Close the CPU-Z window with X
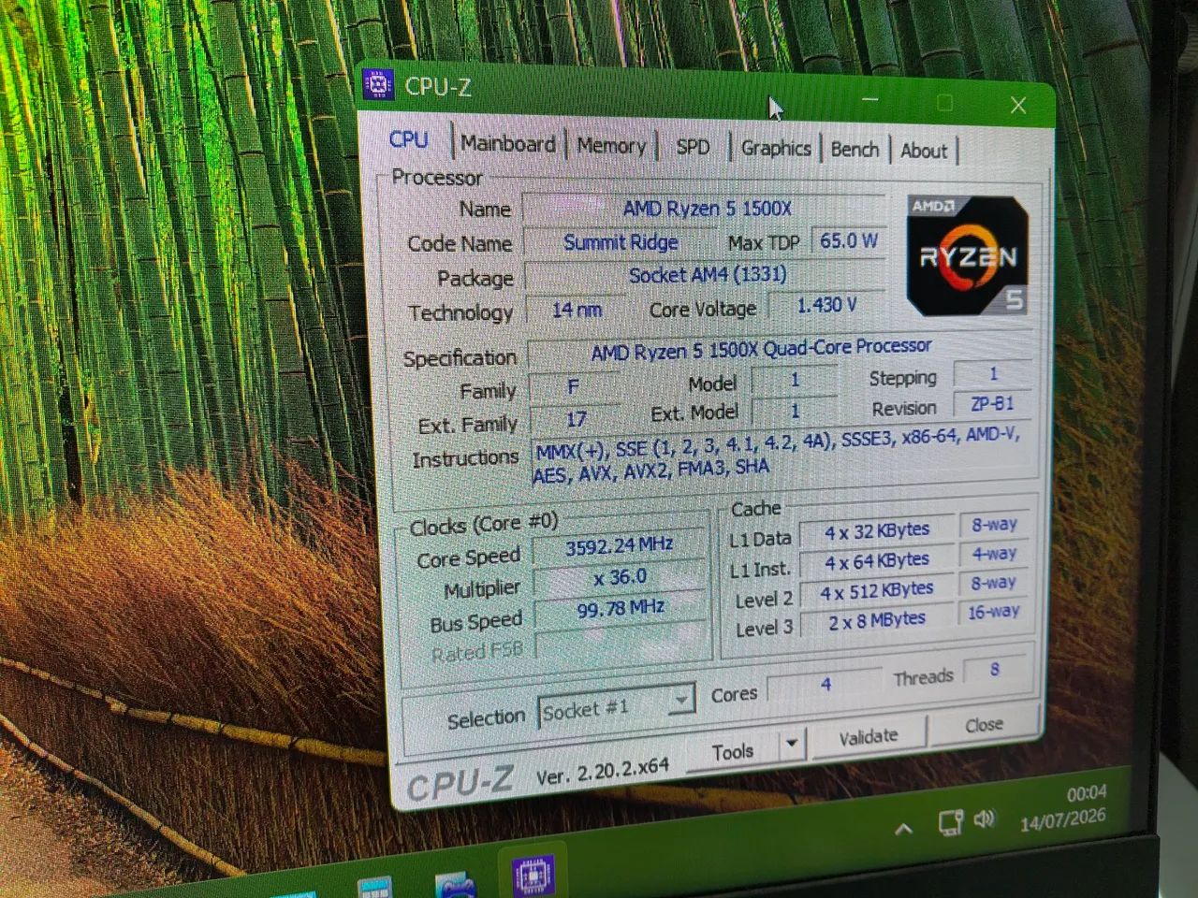Image resolution: width=1198 pixels, height=898 pixels. [x=1018, y=105]
